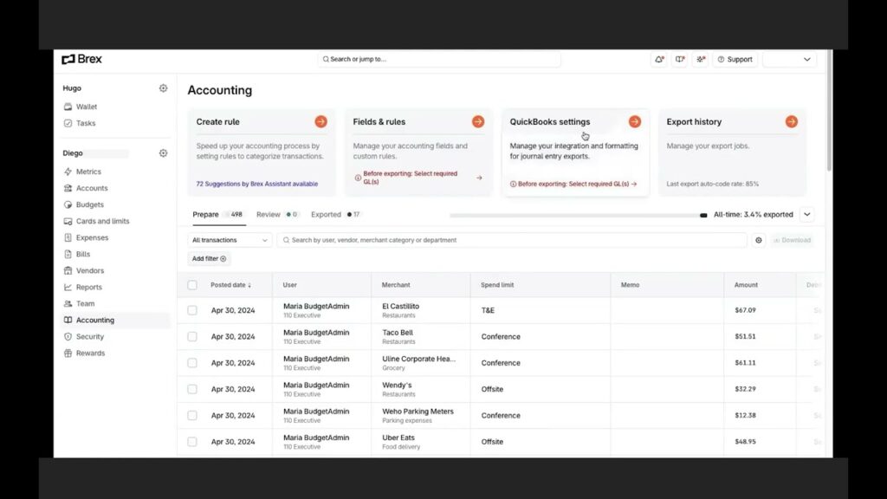This screenshot has width=887, height=499.
Task: Open account menu dropdown top right
Action: tap(790, 60)
